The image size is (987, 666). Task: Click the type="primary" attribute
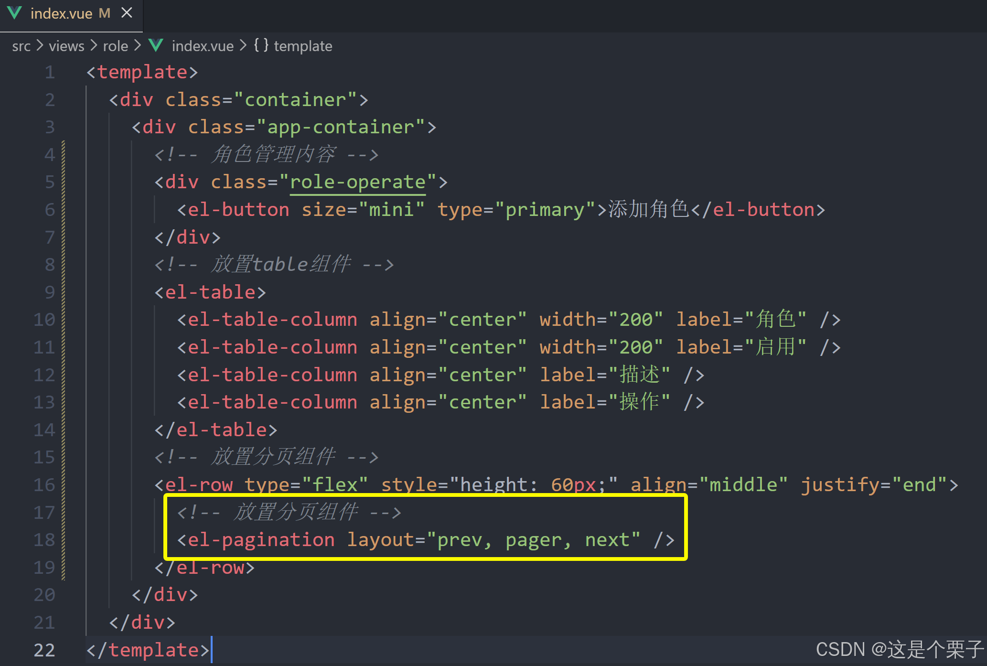point(516,210)
